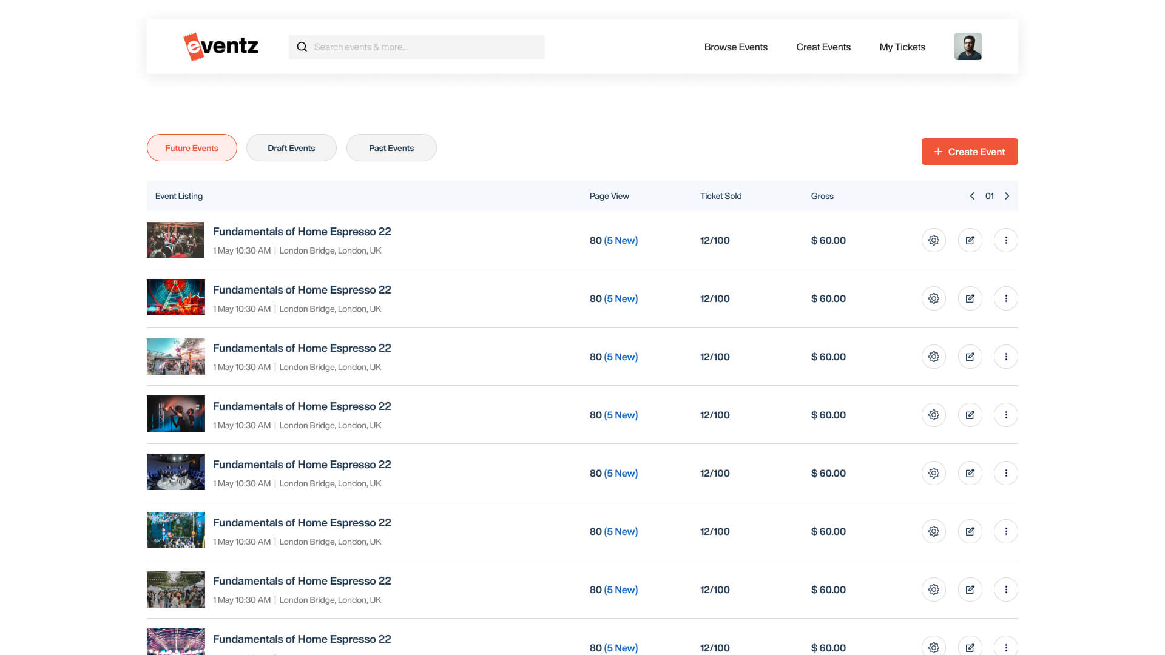Open settings gear for the seventh event row
Viewport: 1165px width, 655px height.
[x=933, y=589]
